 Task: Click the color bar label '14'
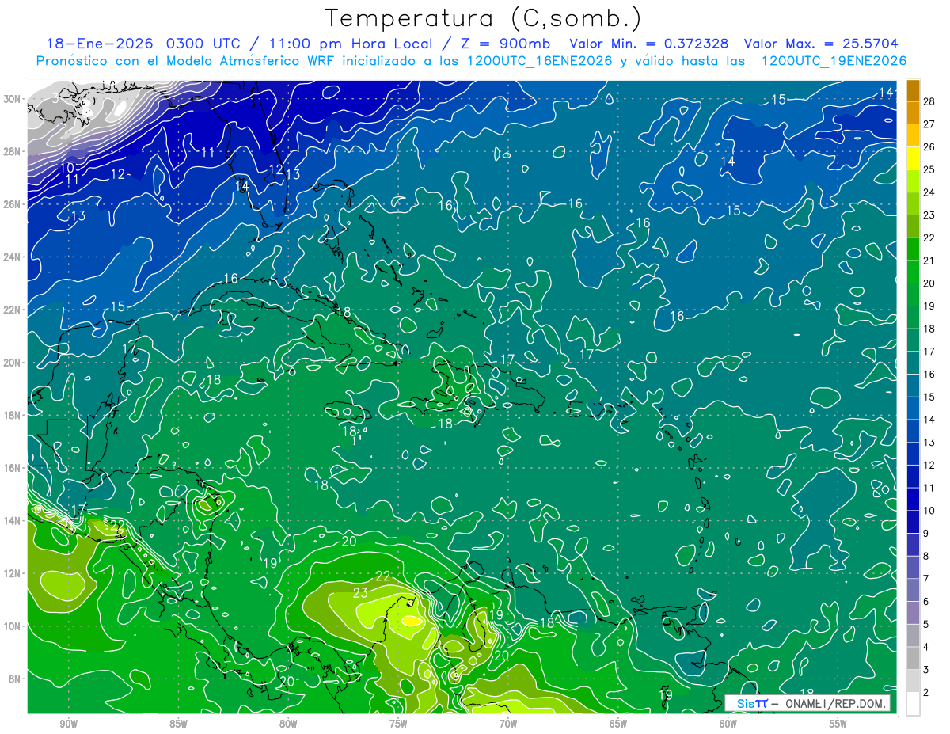[x=929, y=419]
